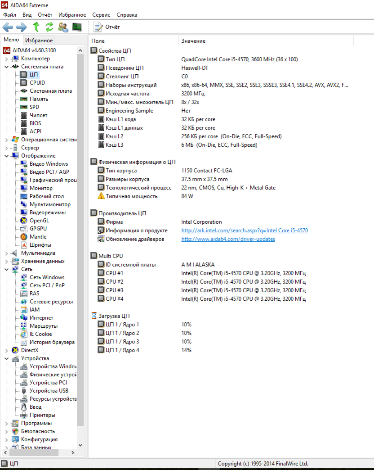Open the Вид menu
Screen dimensions: 374x470
[27, 15]
